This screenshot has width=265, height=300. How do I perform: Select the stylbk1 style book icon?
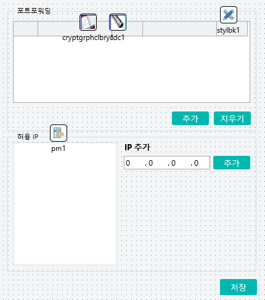pos(229,15)
